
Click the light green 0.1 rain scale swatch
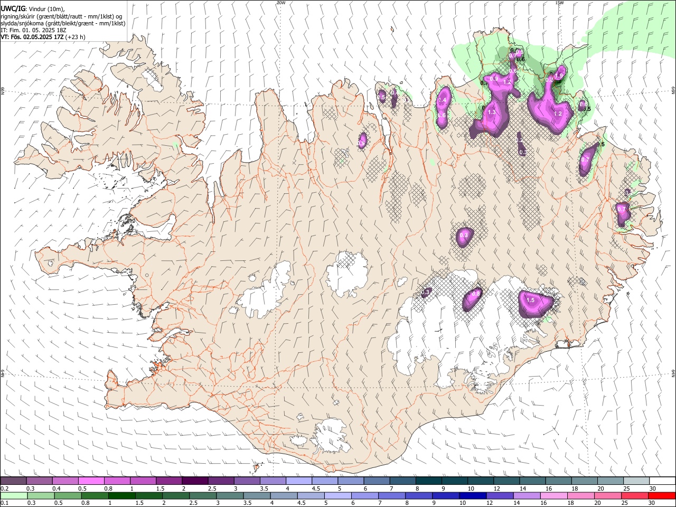click(x=13, y=496)
